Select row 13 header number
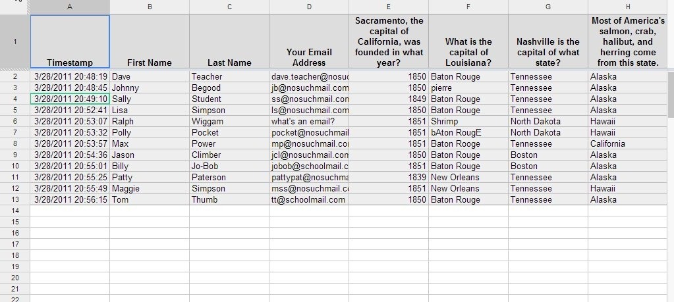Viewport: 674px width, 302px height. [x=14, y=200]
